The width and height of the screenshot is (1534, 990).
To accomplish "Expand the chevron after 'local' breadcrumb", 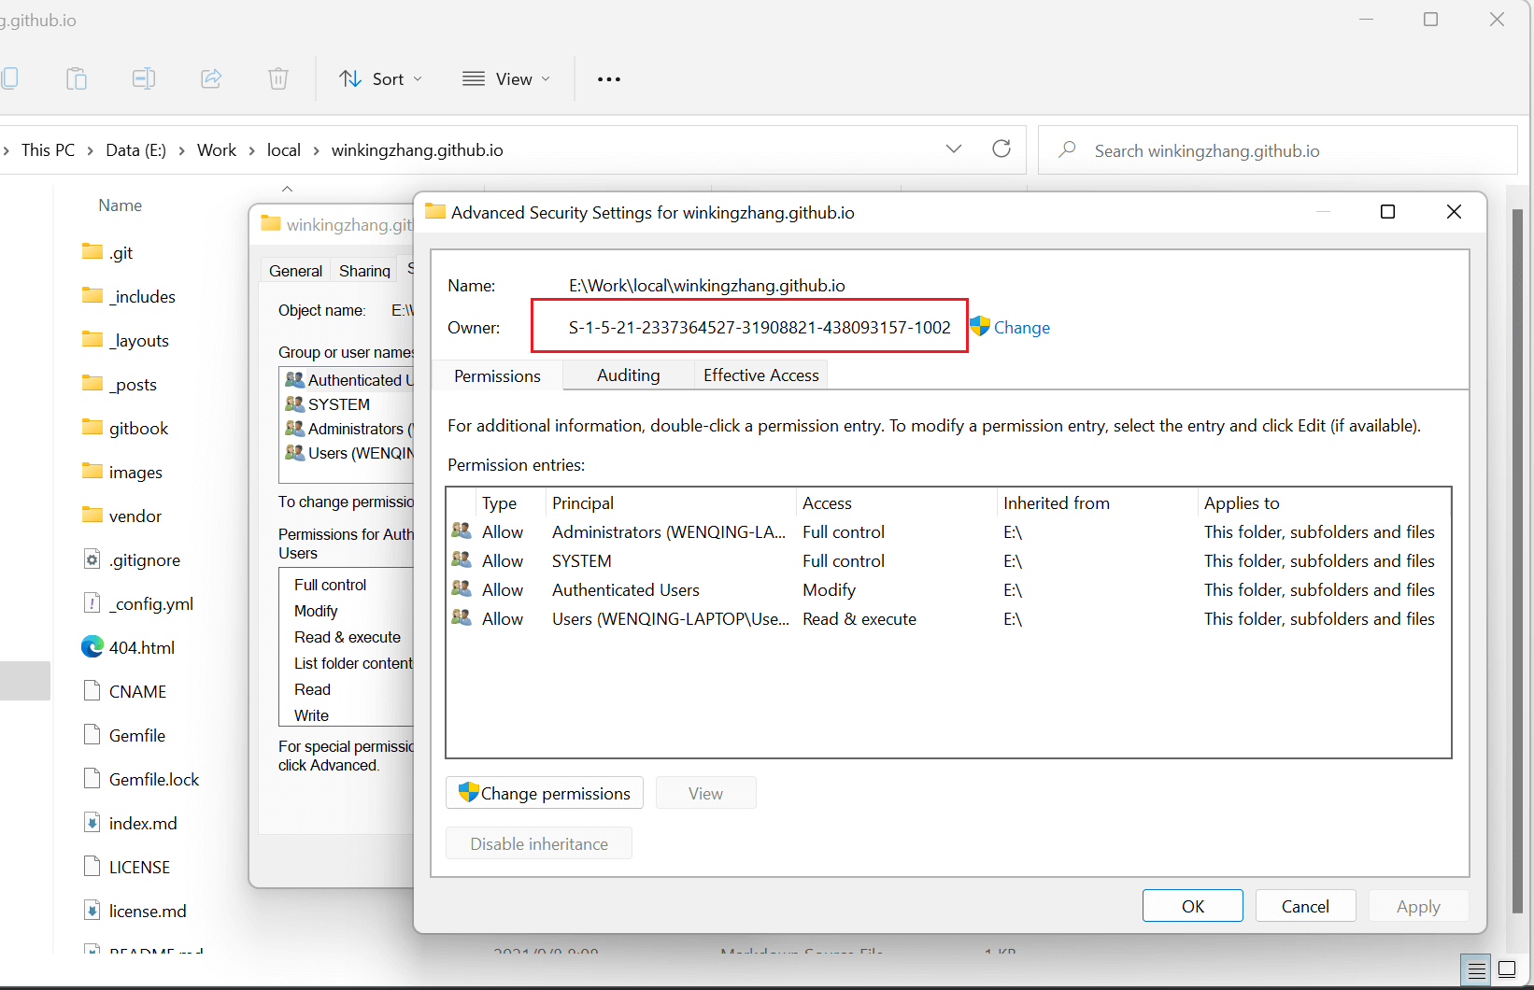I will coord(317,150).
